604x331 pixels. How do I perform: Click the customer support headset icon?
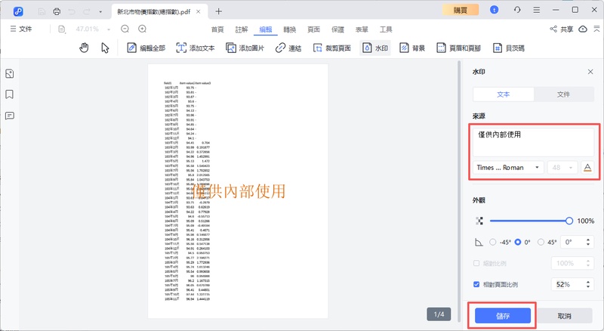tap(517, 10)
